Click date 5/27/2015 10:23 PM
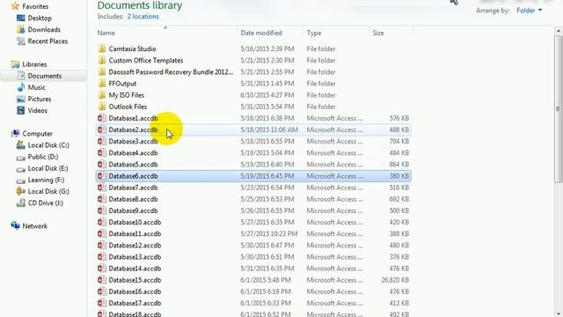This screenshot has height=317, width=563. pyautogui.click(x=269, y=233)
